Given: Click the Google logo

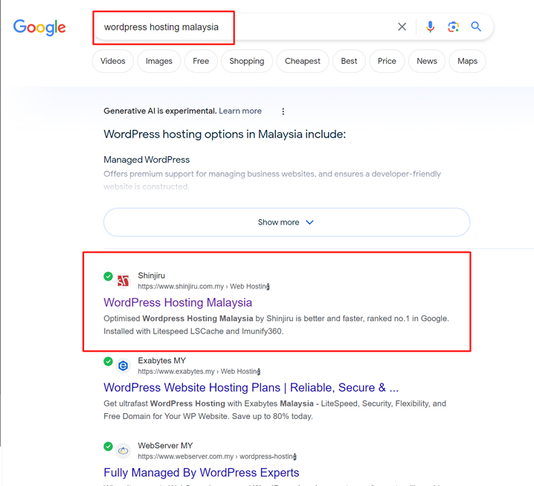Looking at the screenshot, I should (x=39, y=27).
